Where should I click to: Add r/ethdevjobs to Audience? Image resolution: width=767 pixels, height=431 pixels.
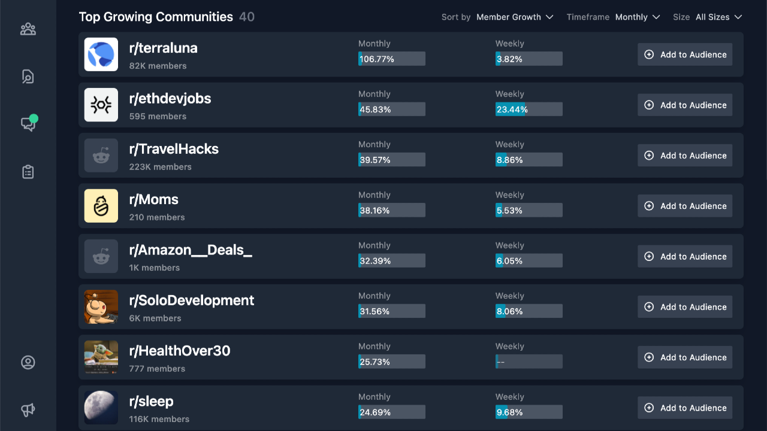pos(685,105)
